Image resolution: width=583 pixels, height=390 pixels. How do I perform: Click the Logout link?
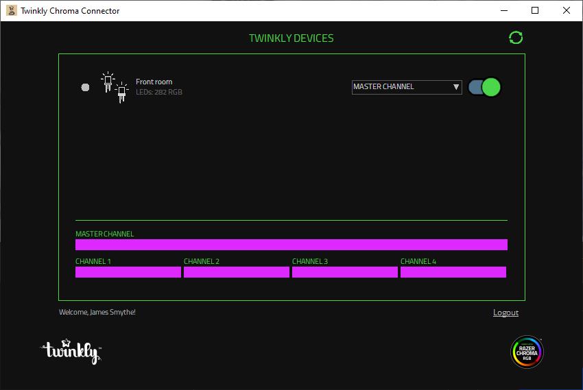505,313
